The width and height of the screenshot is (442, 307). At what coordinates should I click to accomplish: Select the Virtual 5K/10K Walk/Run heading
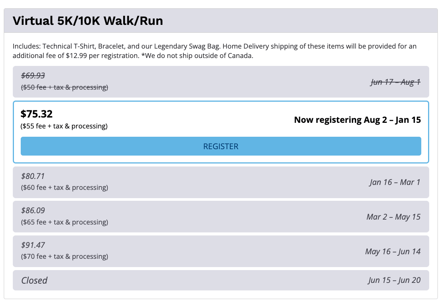(88, 20)
